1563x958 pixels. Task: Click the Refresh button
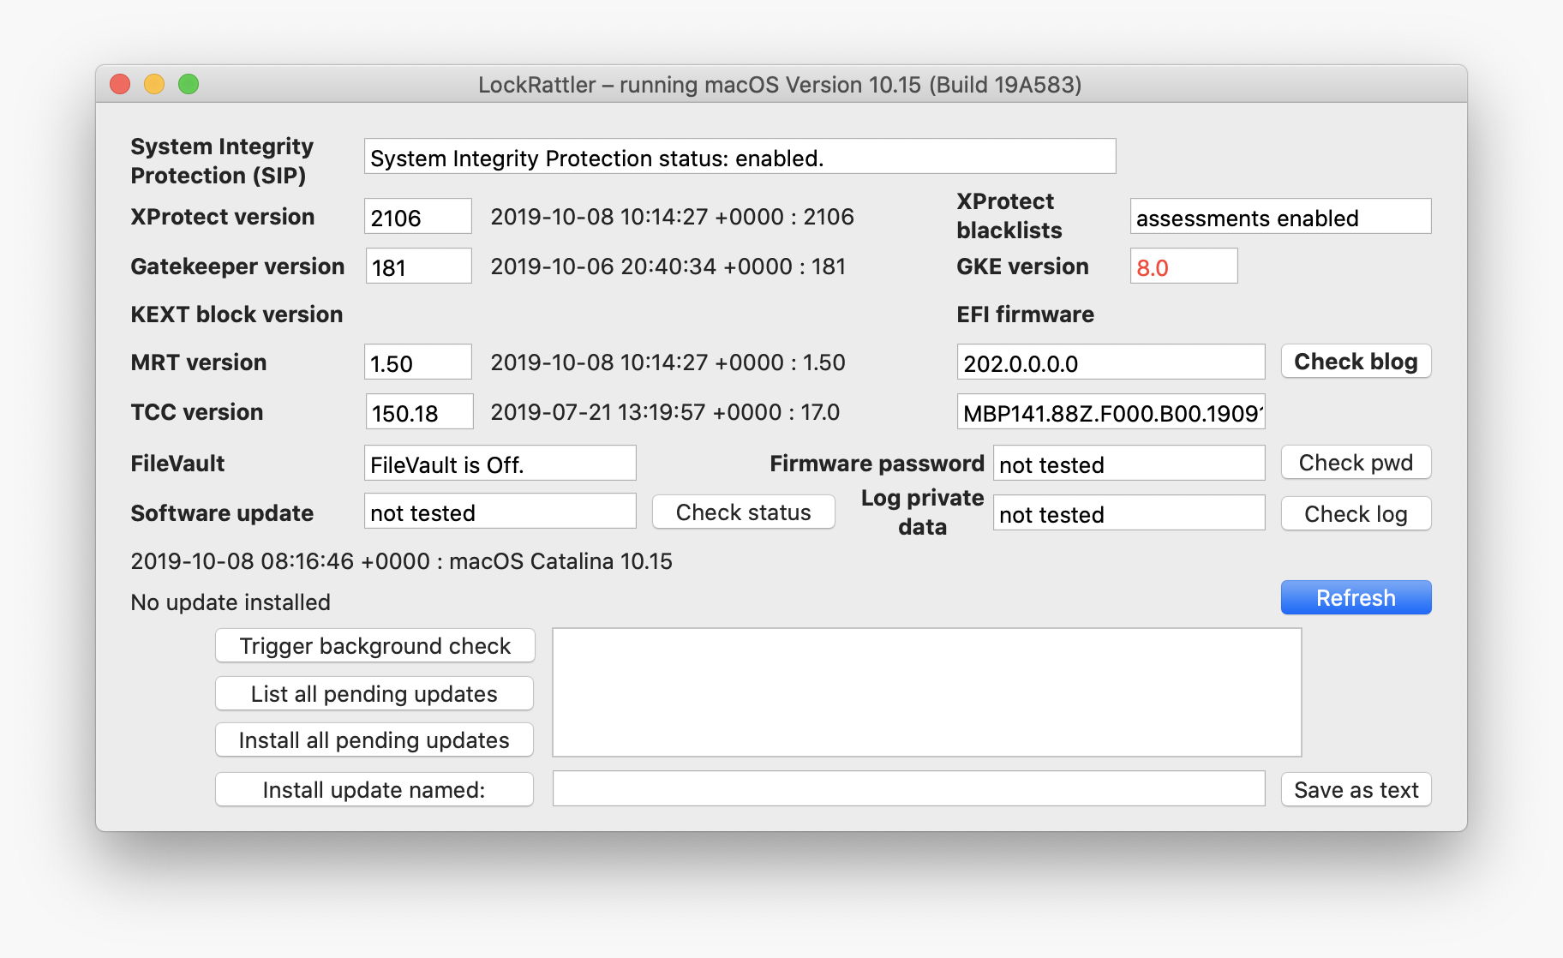coord(1355,597)
